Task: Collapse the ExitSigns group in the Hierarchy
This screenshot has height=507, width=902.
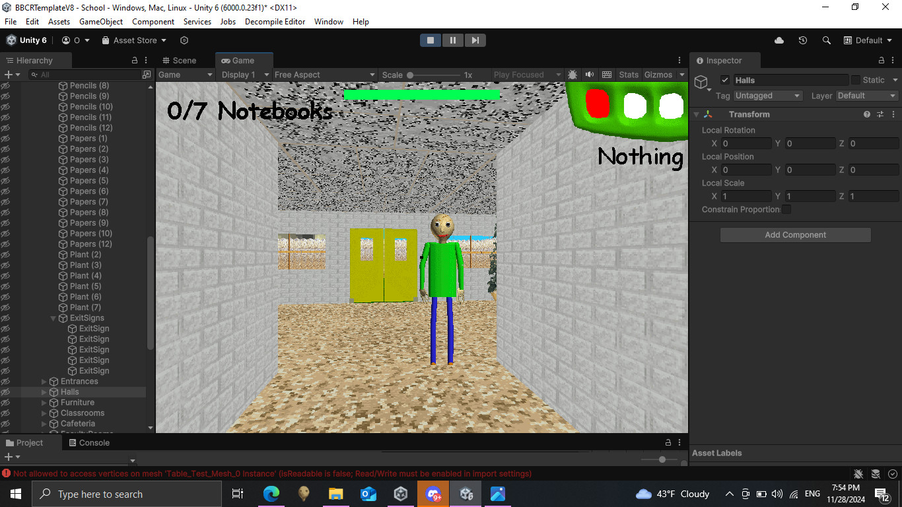Action: [x=53, y=318]
